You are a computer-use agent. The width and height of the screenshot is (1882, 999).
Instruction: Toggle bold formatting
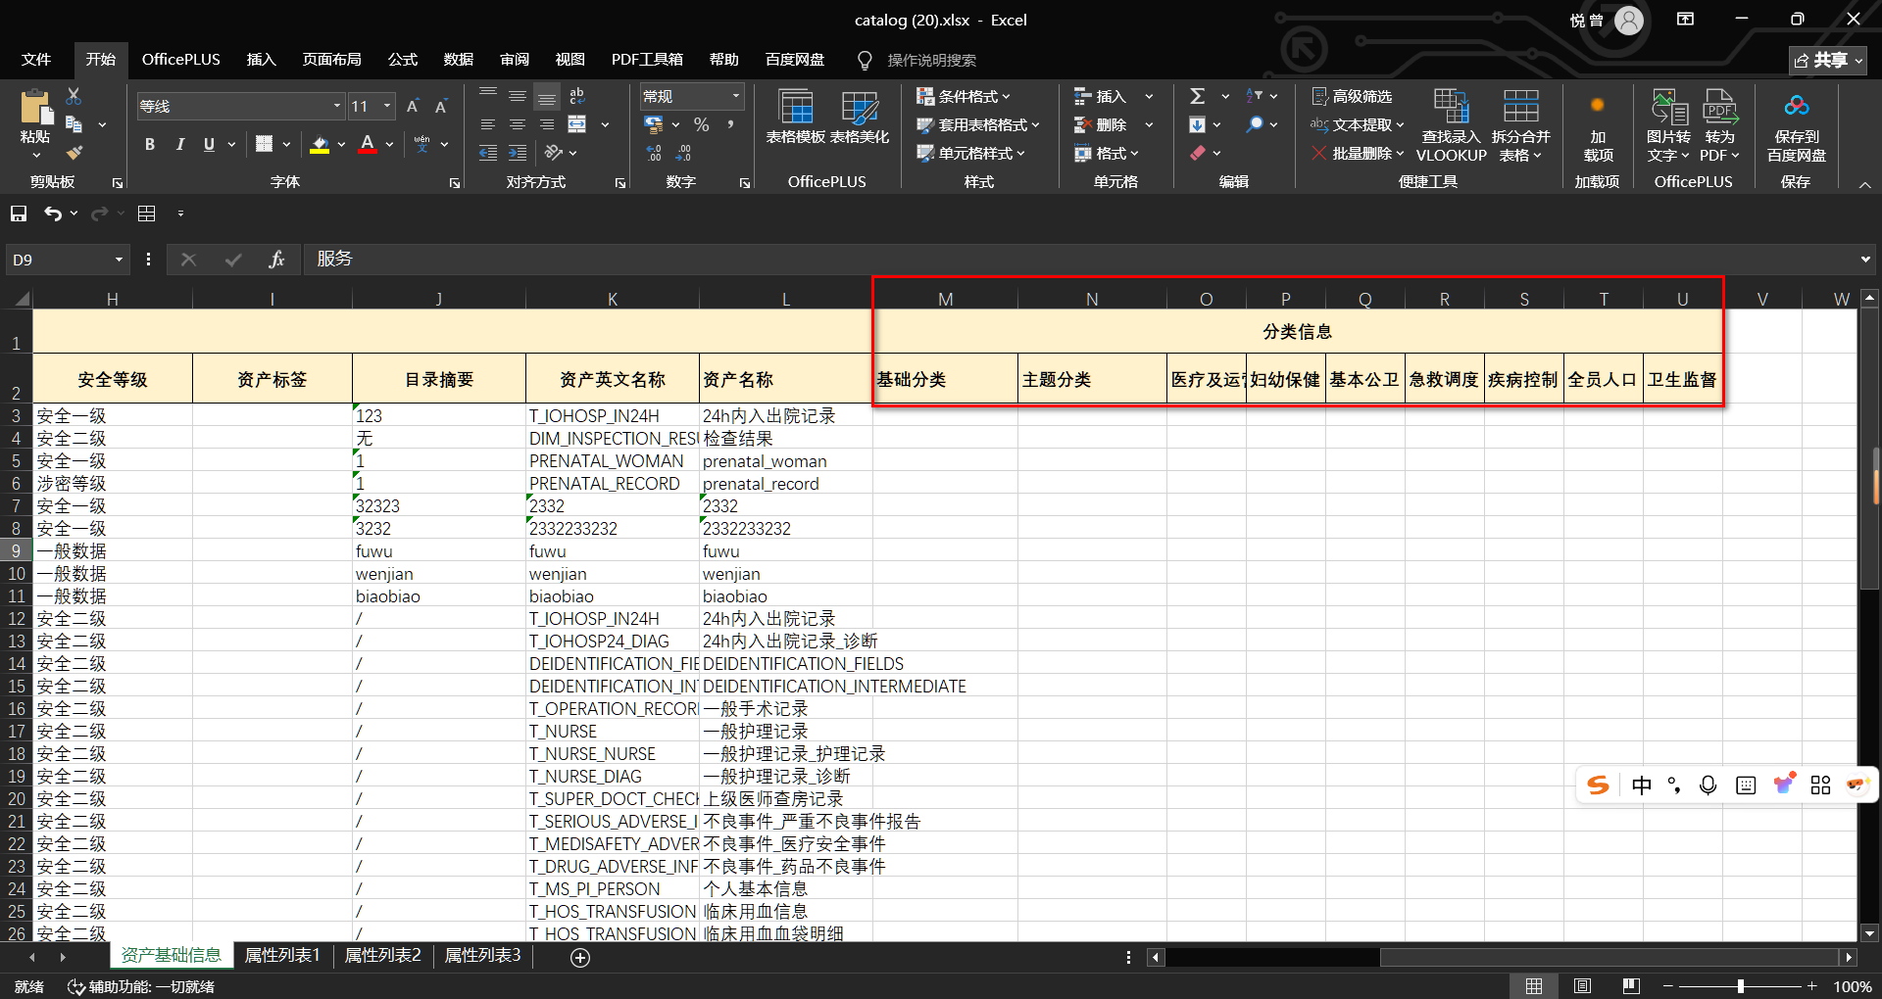150,145
